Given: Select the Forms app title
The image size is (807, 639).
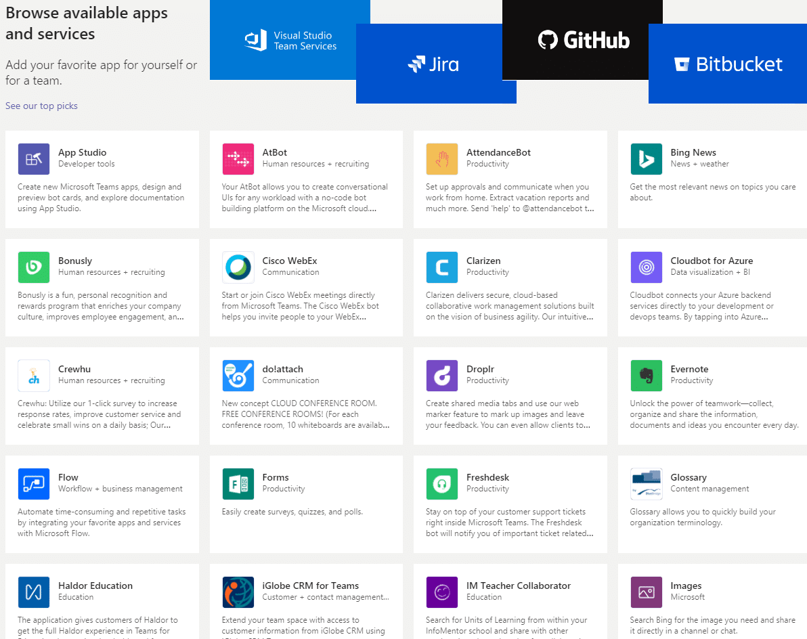Looking at the screenshot, I should click(276, 477).
